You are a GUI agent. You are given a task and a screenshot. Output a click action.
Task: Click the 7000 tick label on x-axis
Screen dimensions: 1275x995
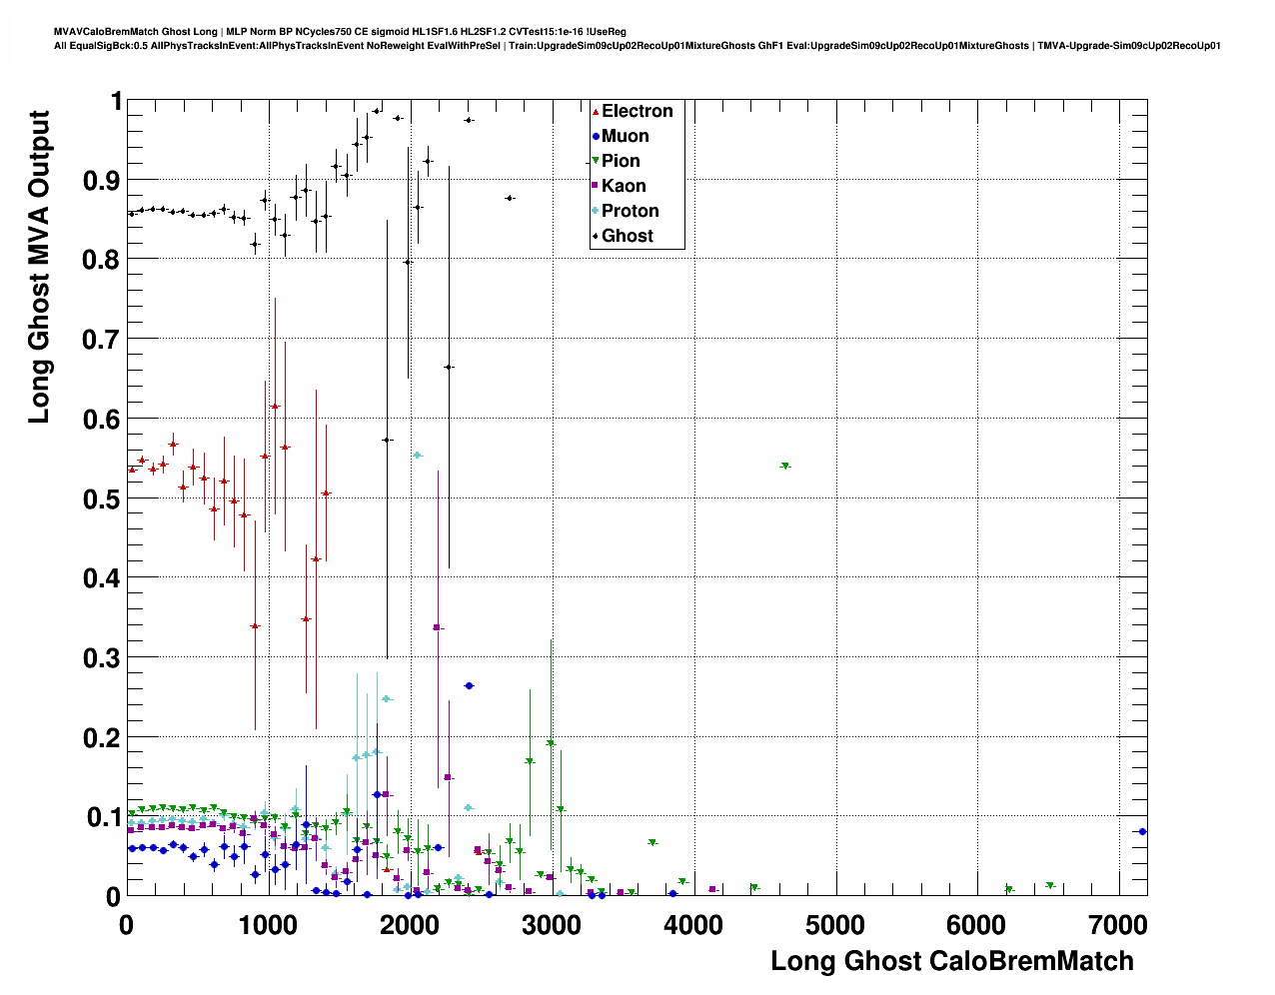tap(1118, 925)
